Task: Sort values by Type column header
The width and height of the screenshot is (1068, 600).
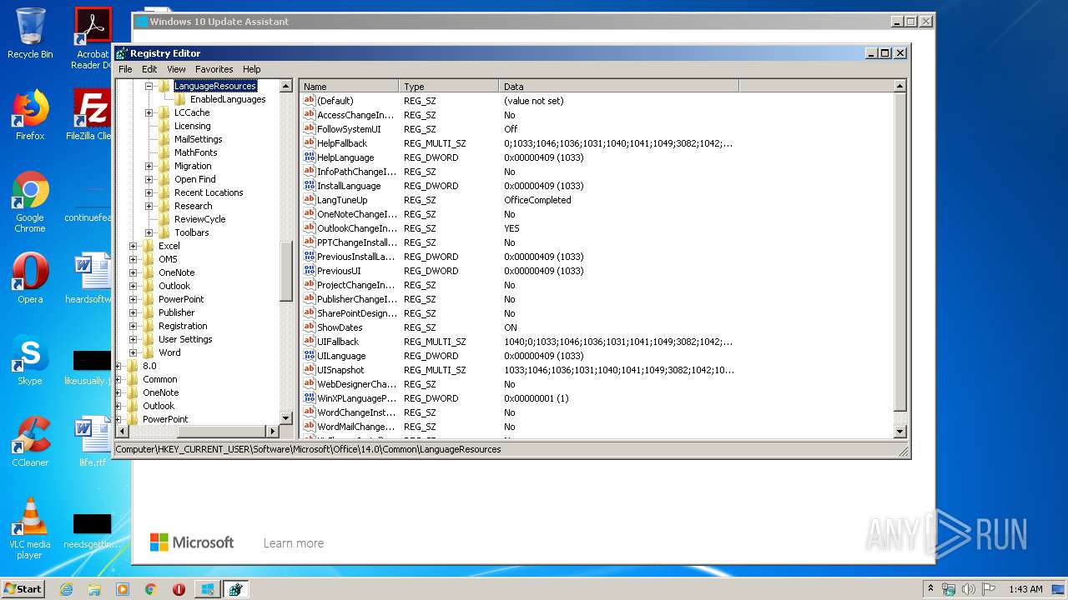Action: [449, 87]
